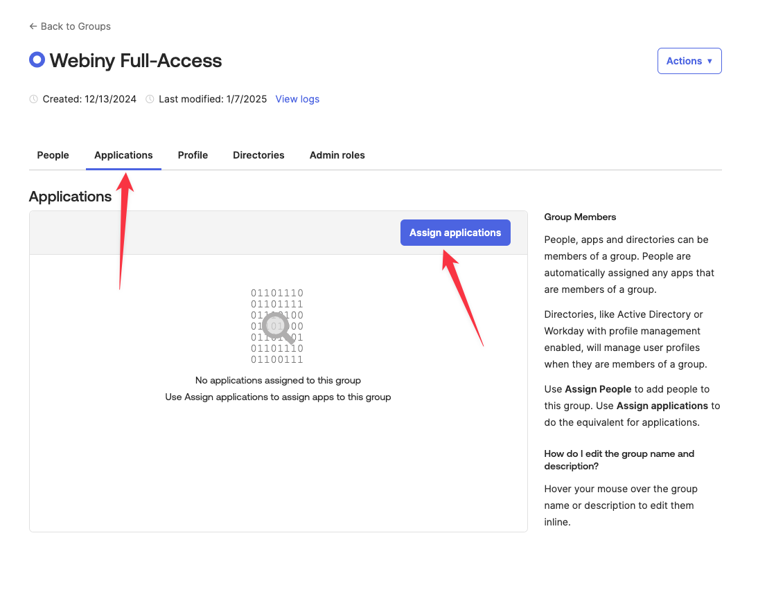Click the Applications section heading

pos(70,197)
